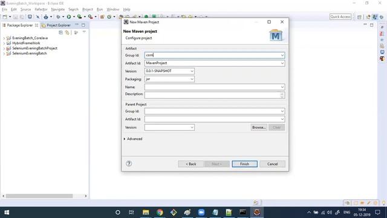
Task: Open Package Explorer View Menu triangle
Action: pos(84,32)
